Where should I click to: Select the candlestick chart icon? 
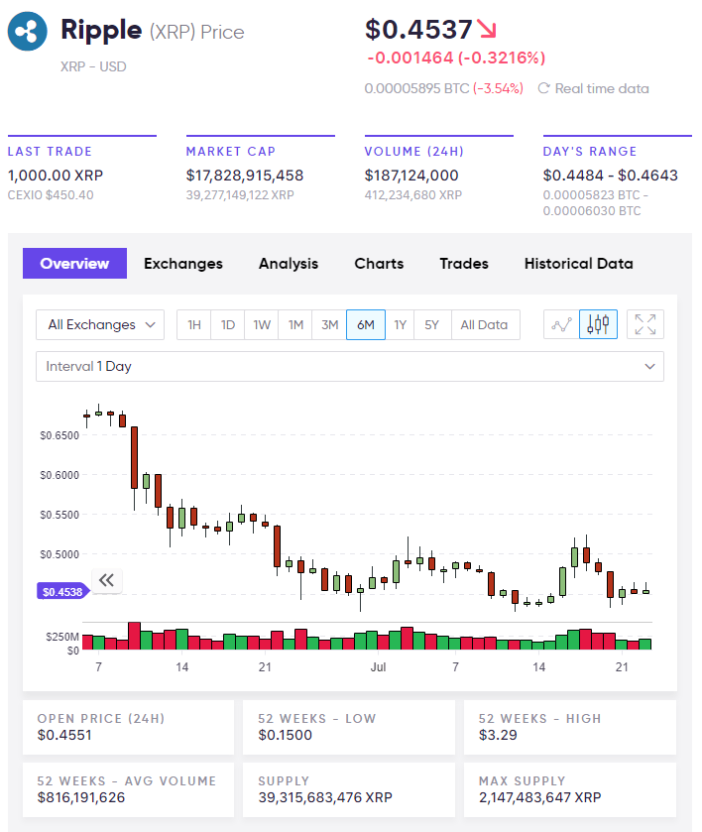pos(598,324)
